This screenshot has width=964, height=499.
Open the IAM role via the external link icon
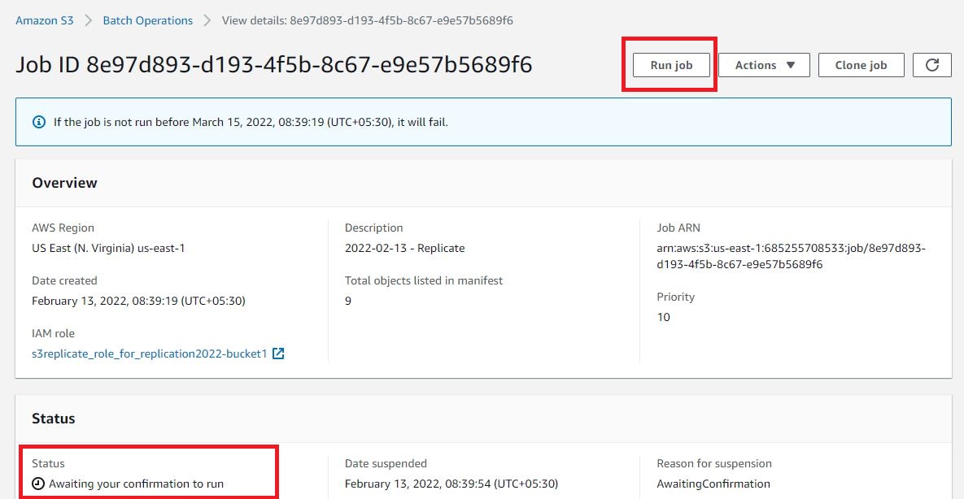(277, 353)
